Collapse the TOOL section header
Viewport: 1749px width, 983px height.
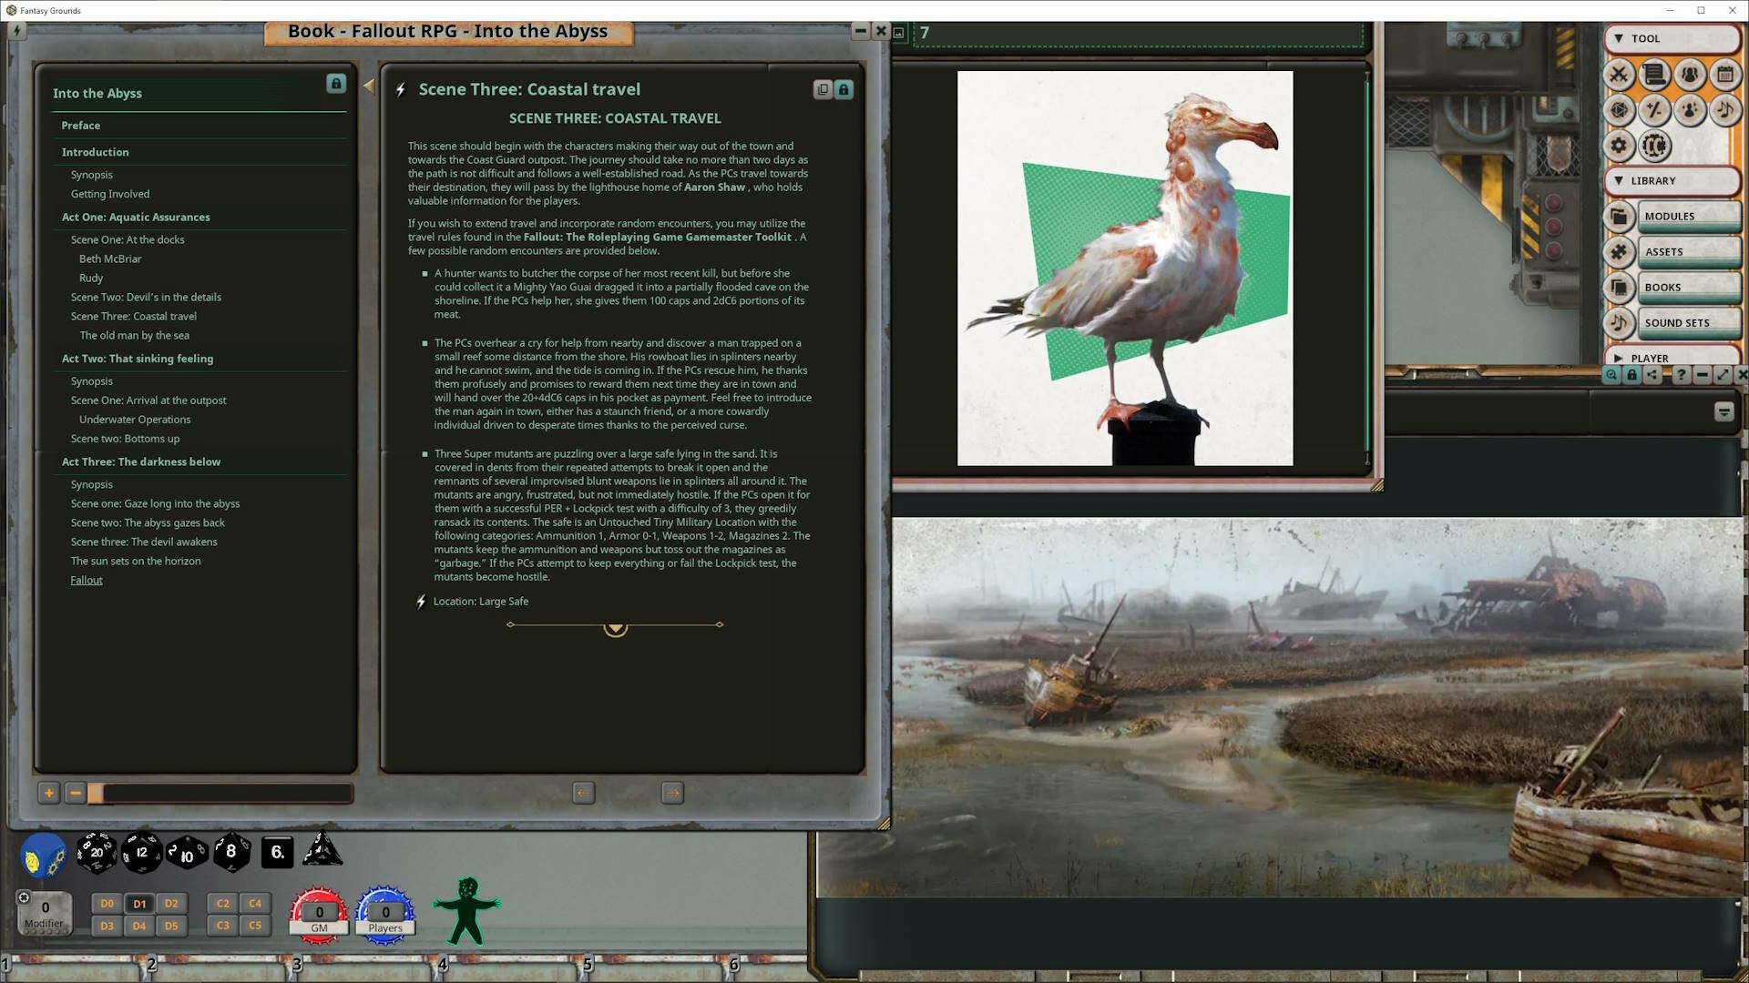[x=1673, y=39]
